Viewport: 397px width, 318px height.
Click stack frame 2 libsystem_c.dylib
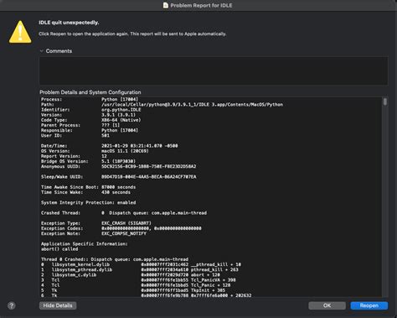131,275
